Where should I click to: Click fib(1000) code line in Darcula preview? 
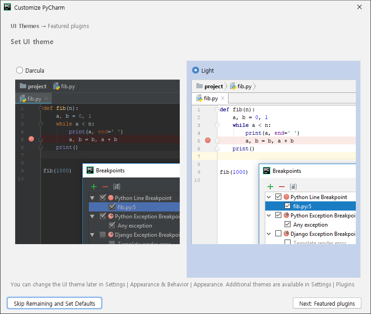pyautogui.click(x=57, y=171)
